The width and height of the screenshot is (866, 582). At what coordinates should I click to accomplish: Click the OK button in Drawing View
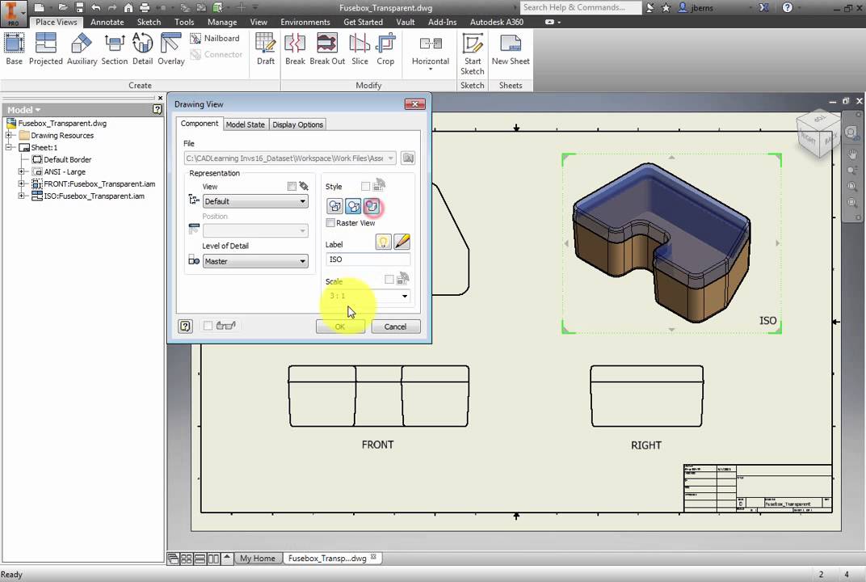pos(340,327)
